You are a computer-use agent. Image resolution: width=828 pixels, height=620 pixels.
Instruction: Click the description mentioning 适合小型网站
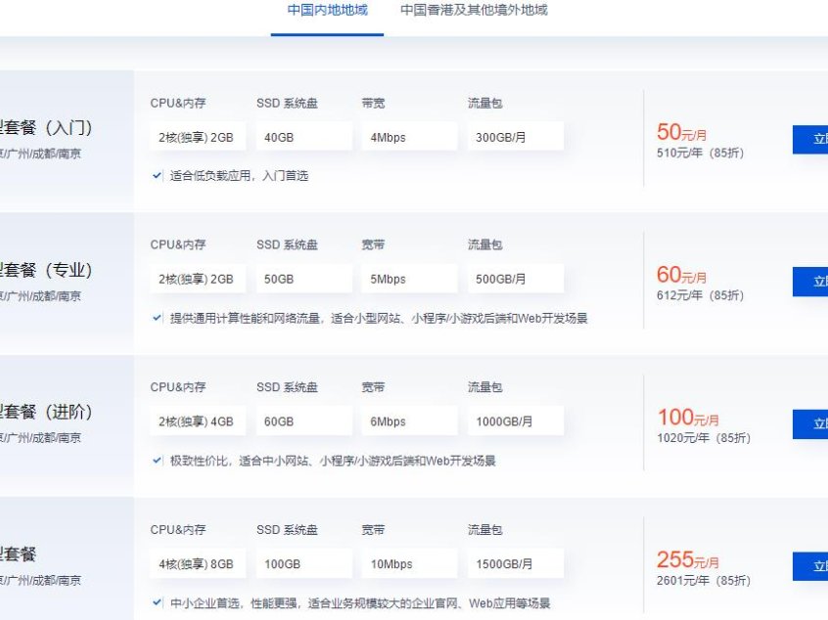379,318
